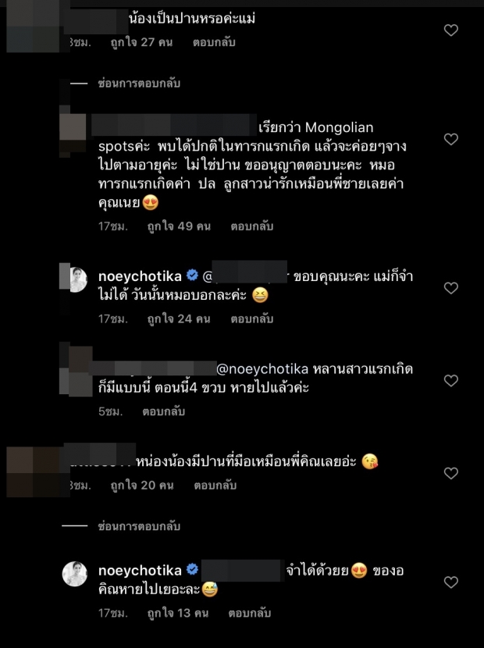Tap heart on noeychotika's ขอบคุณนะคะ reply
This screenshot has width=484, height=648.
pyautogui.click(x=451, y=288)
